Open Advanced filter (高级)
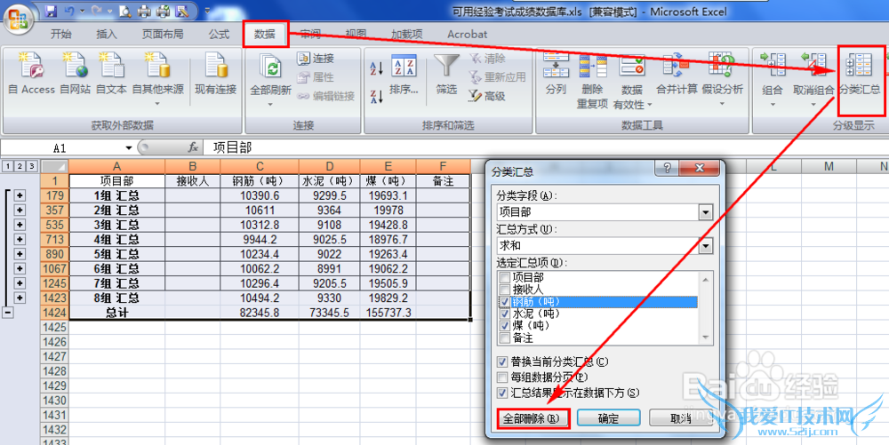This screenshot has width=889, height=445. pos(487,96)
